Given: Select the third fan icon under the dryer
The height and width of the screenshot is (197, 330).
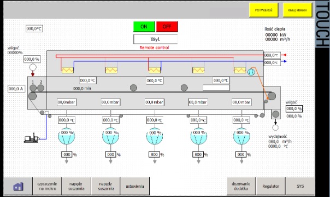Looking at the screenshot, I should point(155,136).
